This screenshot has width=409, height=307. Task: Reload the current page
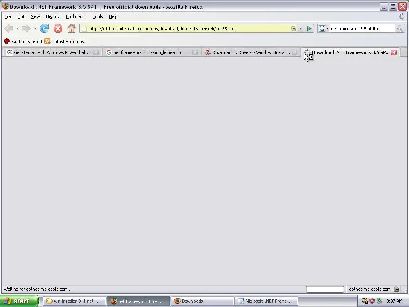tap(44, 28)
